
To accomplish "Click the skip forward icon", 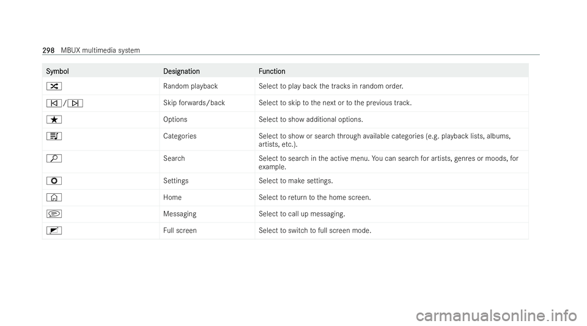I will 75,103.
